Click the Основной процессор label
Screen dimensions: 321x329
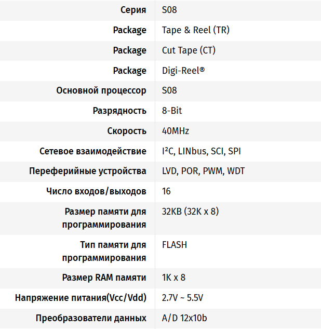pos(101,90)
